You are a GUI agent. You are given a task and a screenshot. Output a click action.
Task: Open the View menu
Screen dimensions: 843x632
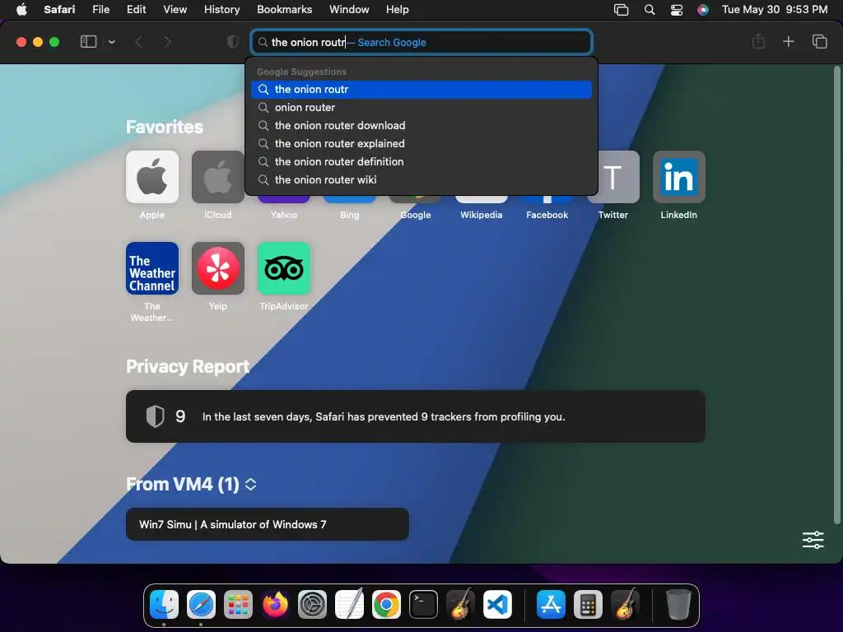click(175, 10)
